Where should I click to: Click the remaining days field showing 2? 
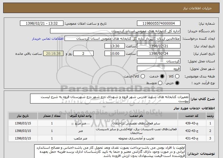tap(83, 54)
